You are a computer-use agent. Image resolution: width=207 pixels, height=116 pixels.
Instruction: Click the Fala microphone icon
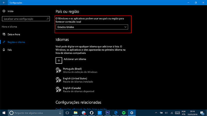(x=4, y=50)
